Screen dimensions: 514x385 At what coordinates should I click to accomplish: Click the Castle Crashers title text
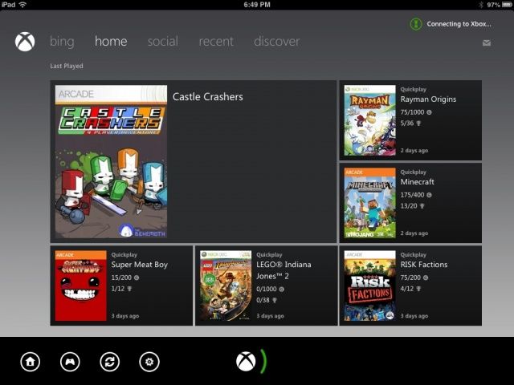[207, 97]
